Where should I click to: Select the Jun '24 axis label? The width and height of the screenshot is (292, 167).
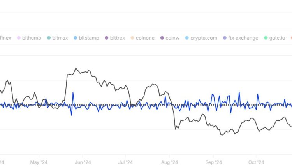(x=83, y=162)
